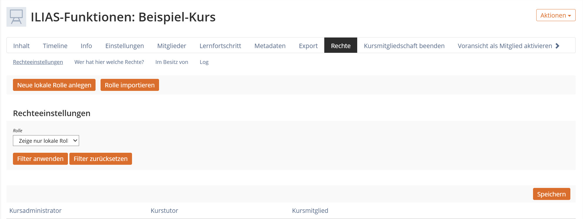Save permissions with the Speichern button
The height and width of the screenshot is (219, 583).
551,194
